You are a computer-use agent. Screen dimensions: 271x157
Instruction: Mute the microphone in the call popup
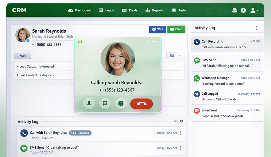coord(89,104)
